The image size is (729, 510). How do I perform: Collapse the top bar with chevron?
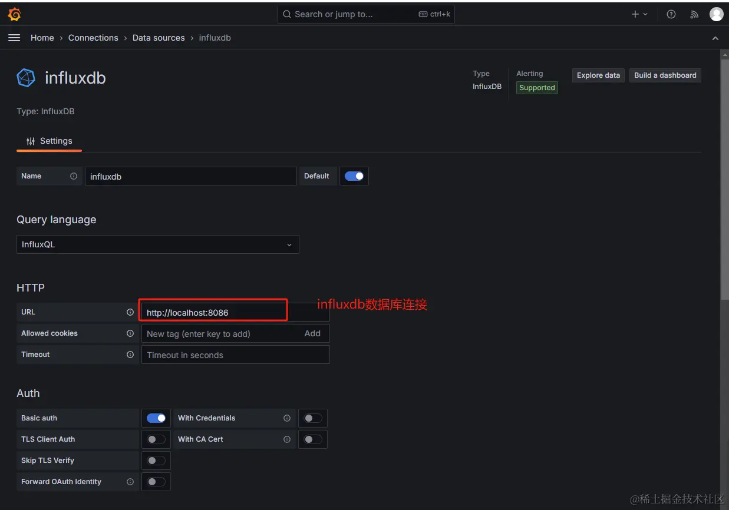point(715,38)
